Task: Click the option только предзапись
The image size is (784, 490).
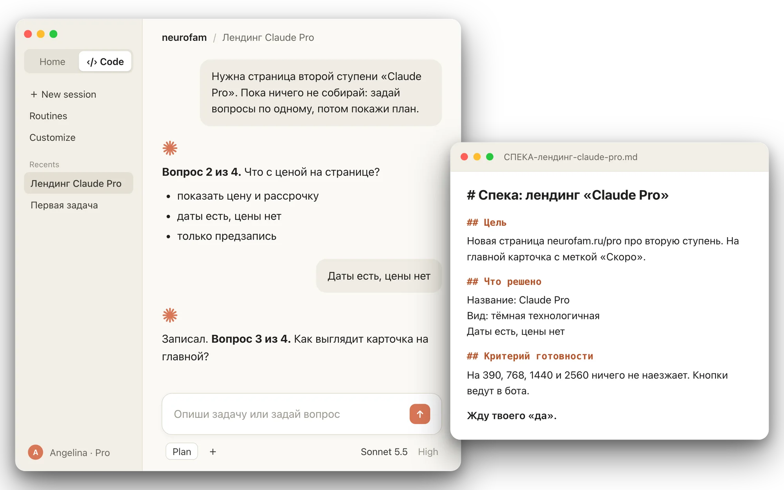Action: tap(227, 236)
